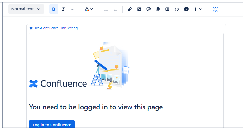
Task: Toggle bold formatting
Action: 53,9
